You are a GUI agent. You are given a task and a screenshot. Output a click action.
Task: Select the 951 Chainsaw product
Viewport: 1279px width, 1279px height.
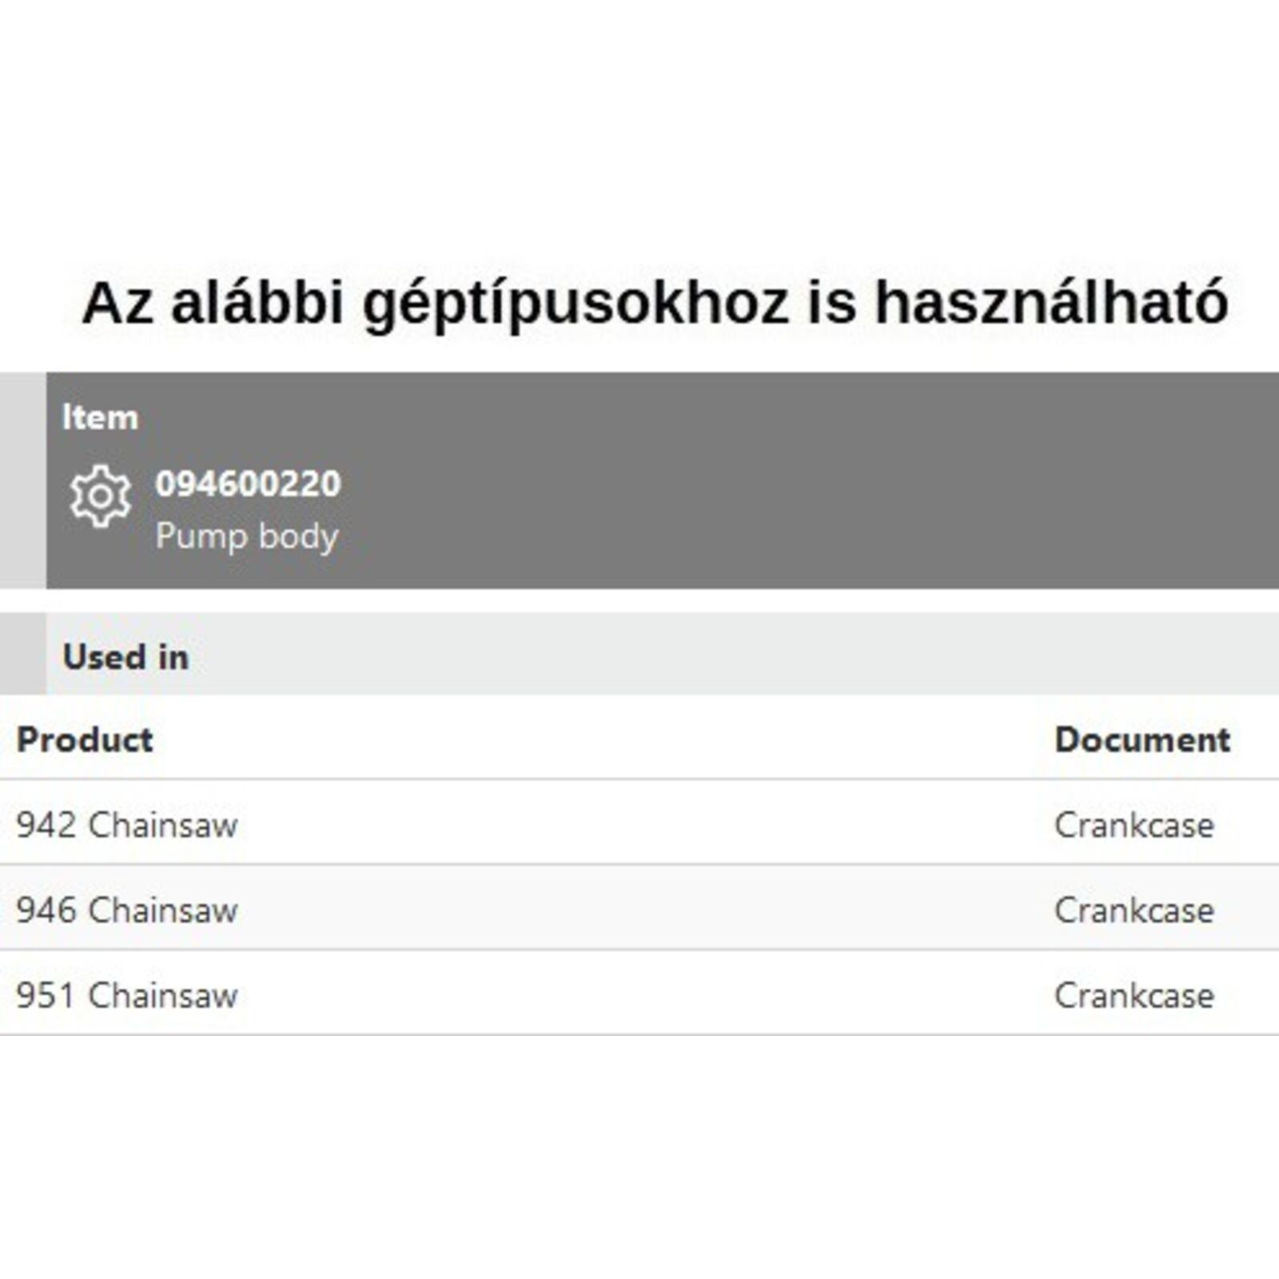tap(127, 995)
